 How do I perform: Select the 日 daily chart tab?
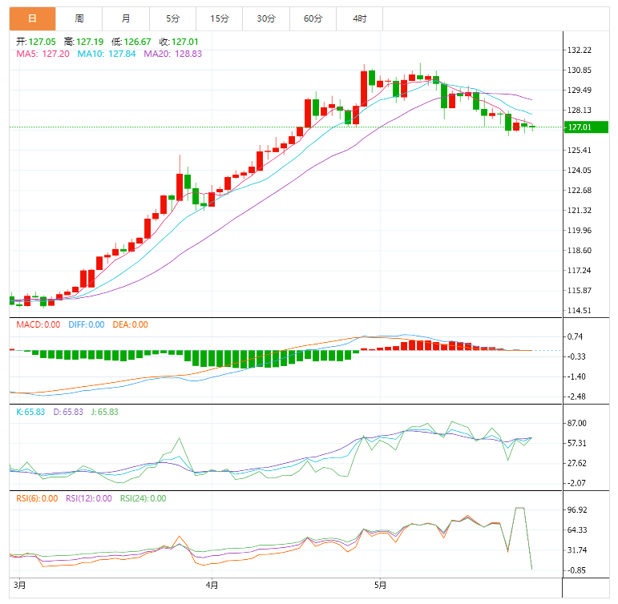pyautogui.click(x=32, y=18)
